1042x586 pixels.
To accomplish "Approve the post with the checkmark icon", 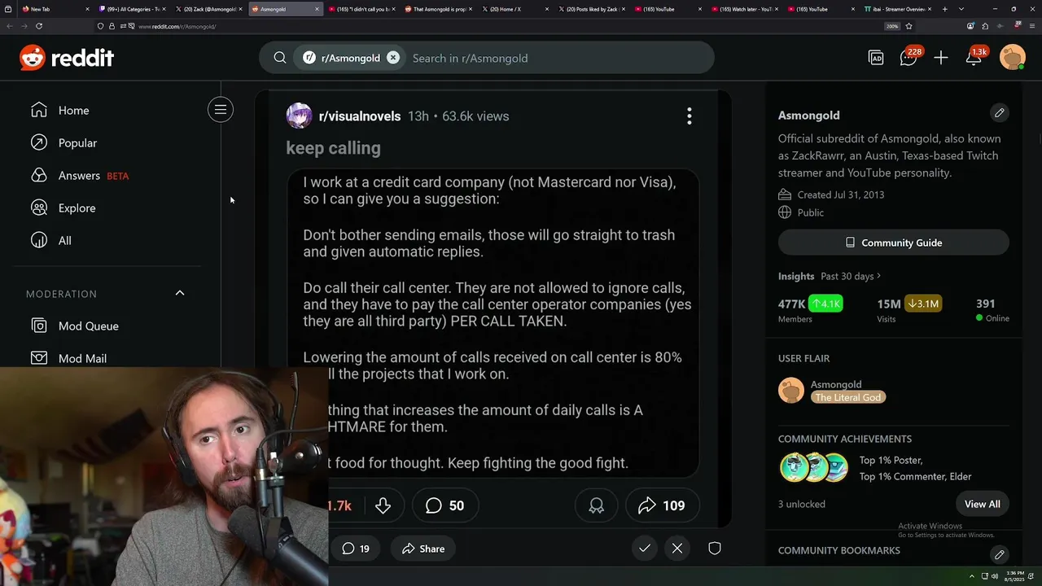I will (645, 549).
